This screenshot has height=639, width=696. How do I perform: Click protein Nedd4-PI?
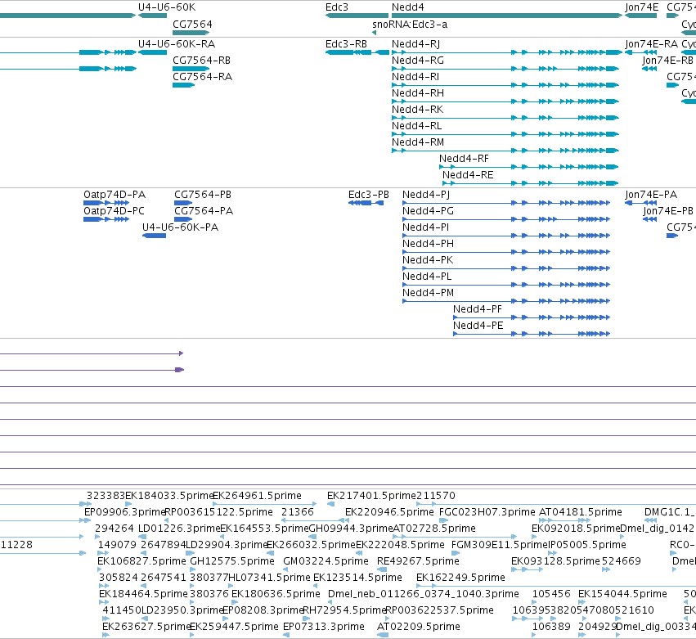pos(506,236)
